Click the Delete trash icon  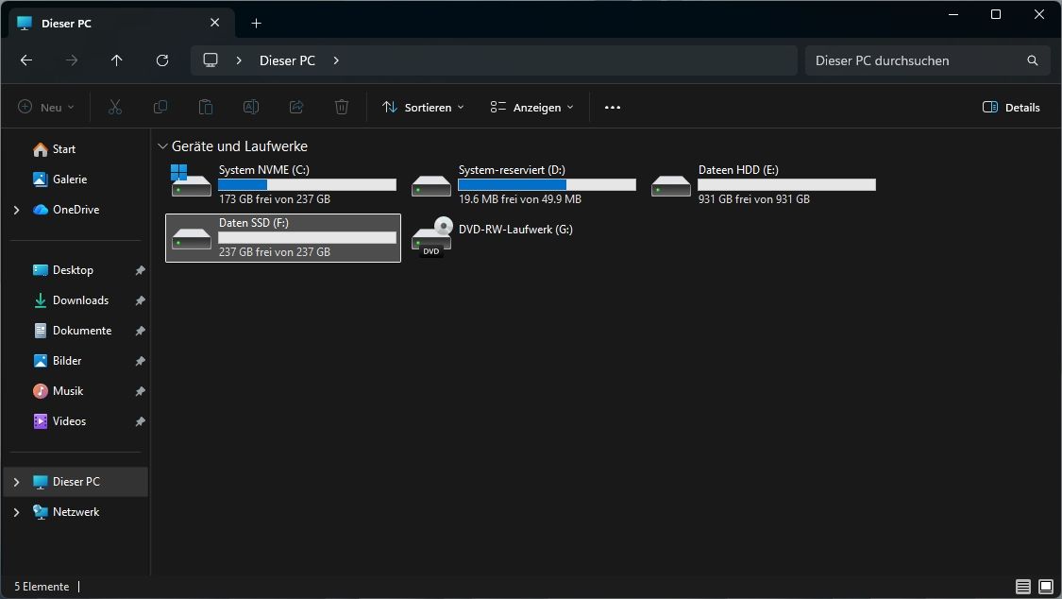pos(342,107)
